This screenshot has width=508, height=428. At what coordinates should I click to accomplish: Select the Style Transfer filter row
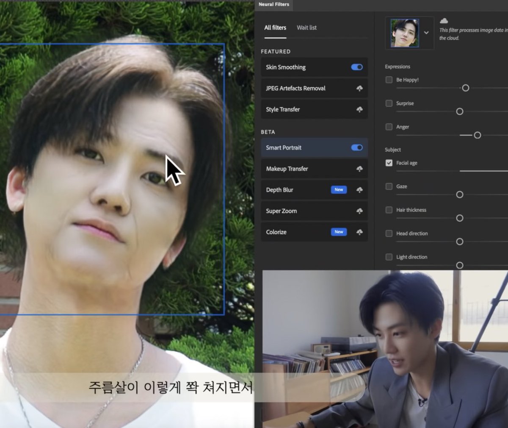[314, 109]
